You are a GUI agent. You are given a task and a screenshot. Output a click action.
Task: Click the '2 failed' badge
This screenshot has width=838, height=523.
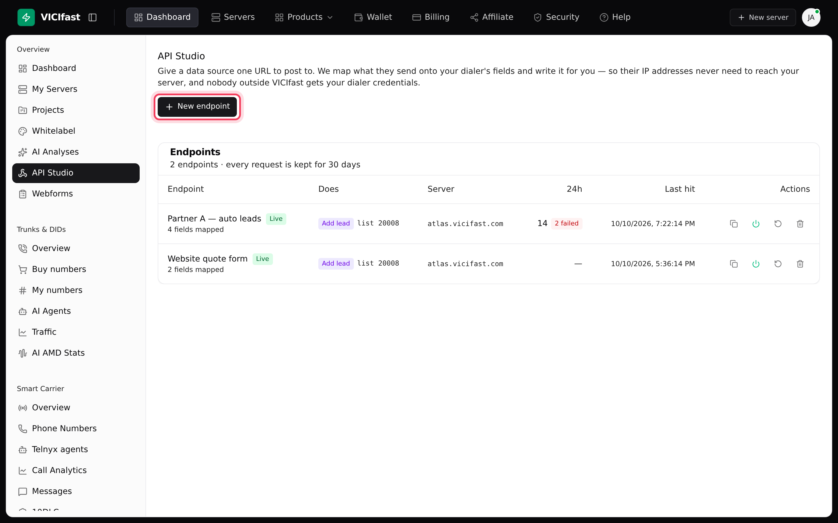(567, 223)
